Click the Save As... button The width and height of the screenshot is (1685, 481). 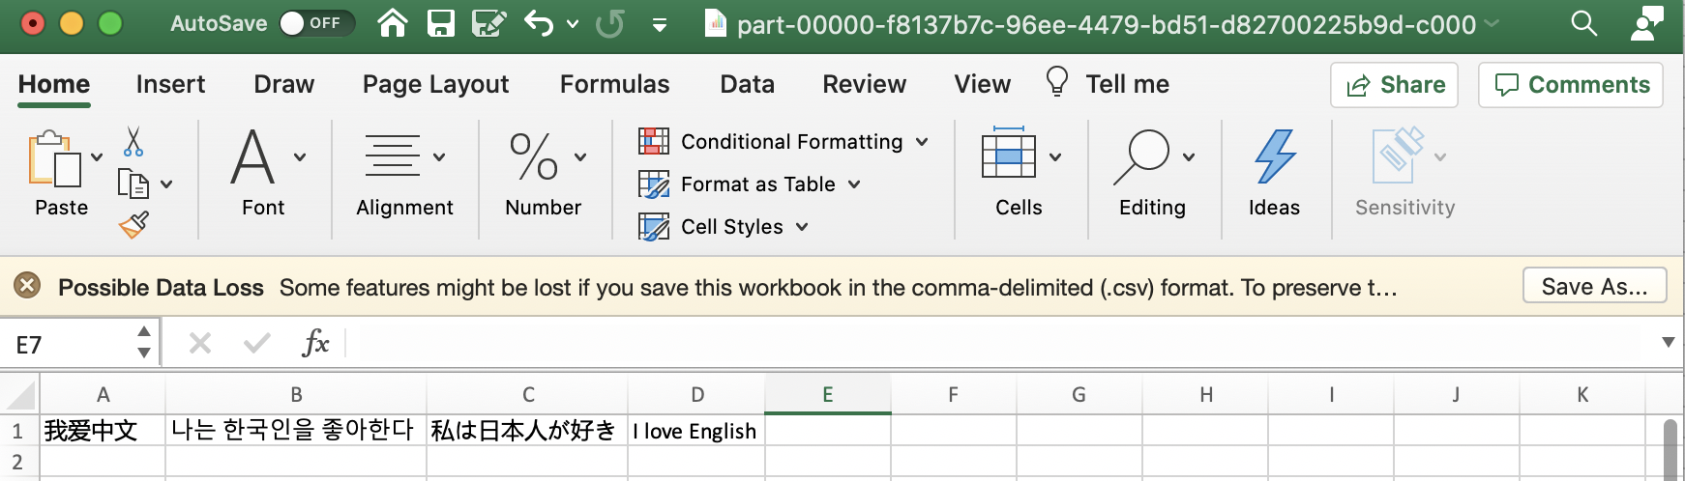(x=1594, y=286)
